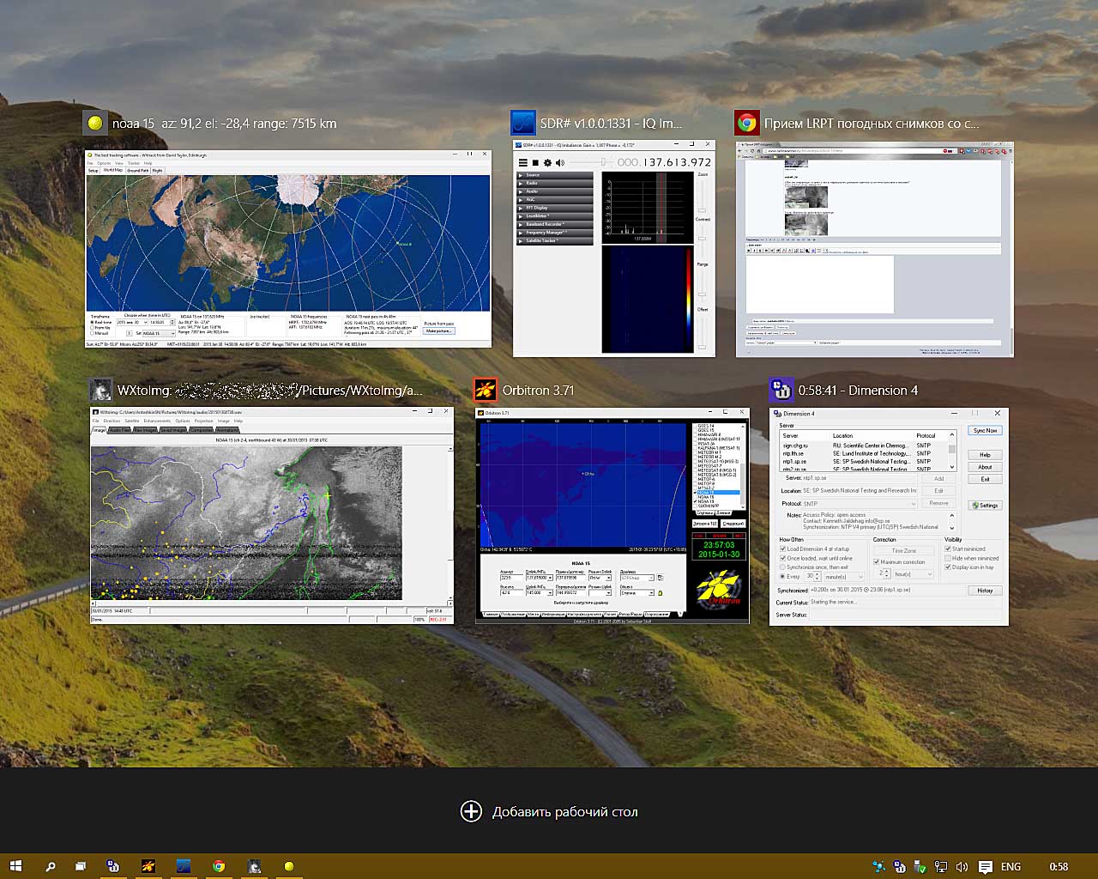The height and width of the screenshot is (879, 1098).
Task: Toggle Load Dimension 4 at startup checkbox
Action: 782,549
